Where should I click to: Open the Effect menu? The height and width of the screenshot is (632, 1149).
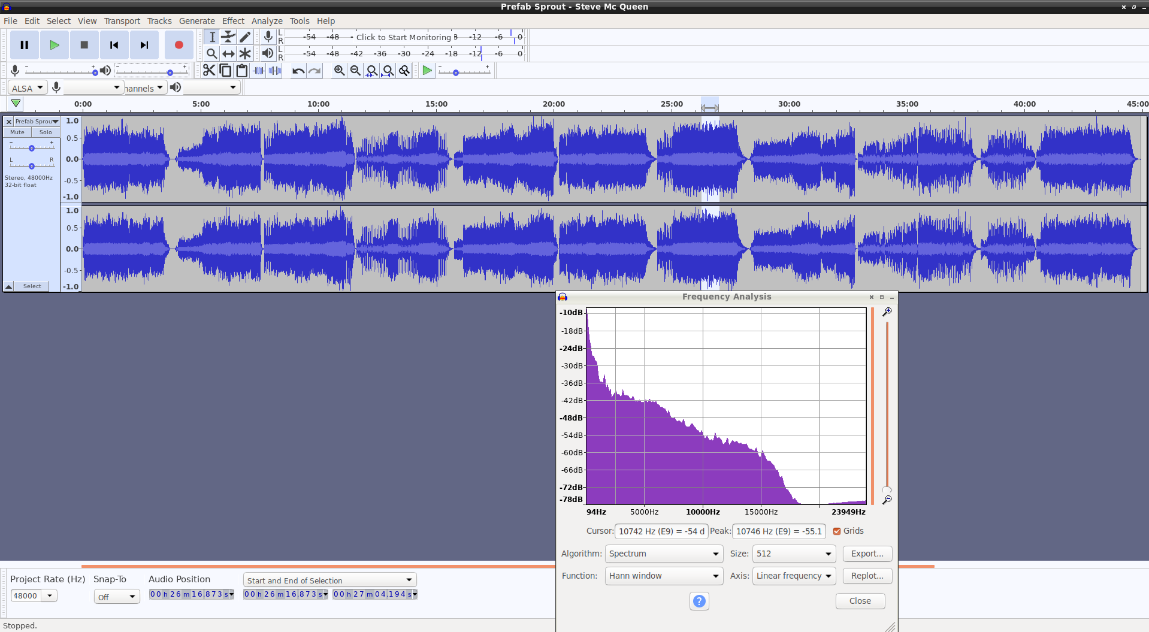pyautogui.click(x=233, y=21)
